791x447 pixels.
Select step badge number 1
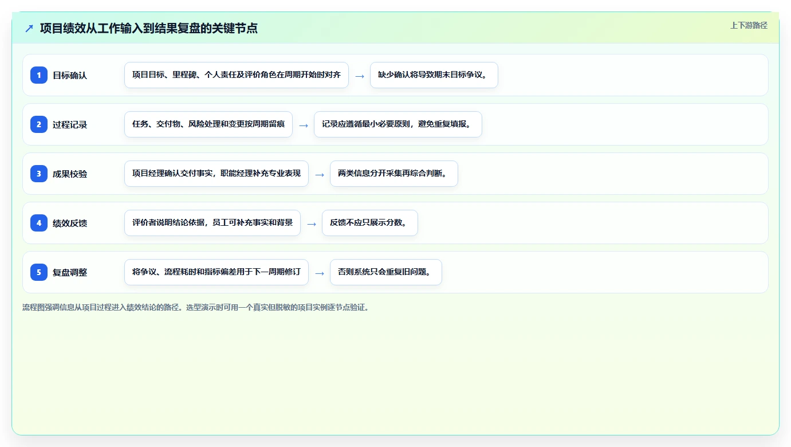click(x=39, y=75)
